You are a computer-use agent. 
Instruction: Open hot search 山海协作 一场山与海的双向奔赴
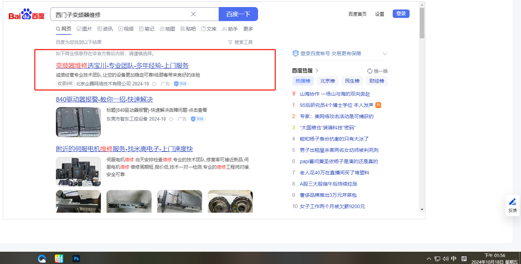tap(335, 94)
